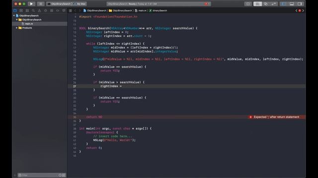This screenshot has height=178, width=318.
Task: Click "while (leftIndex <= rightIndex)" line
Action: [115, 44]
